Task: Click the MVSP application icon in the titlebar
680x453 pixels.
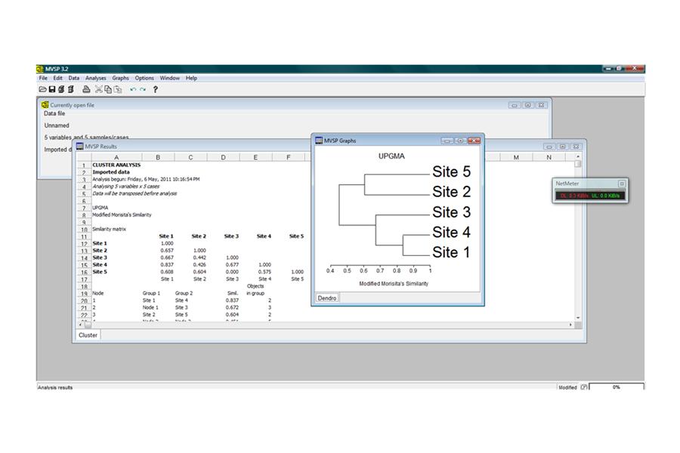Action: (x=39, y=68)
